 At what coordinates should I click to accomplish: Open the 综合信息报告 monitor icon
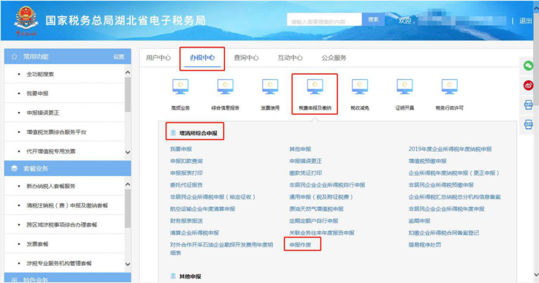pyautogui.click(x=225, y=86)
